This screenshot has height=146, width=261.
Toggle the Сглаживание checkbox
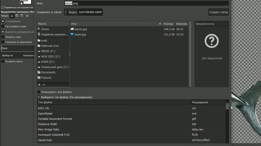pyautogui.click(x=3, y=21)
